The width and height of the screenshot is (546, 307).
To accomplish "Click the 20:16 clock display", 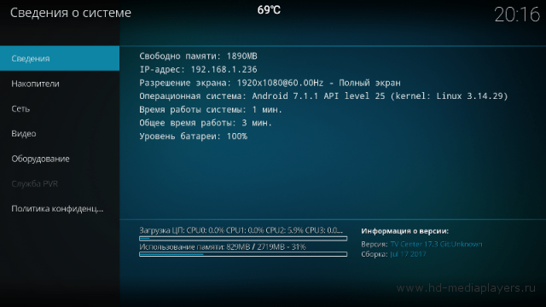I will [517, 15].
